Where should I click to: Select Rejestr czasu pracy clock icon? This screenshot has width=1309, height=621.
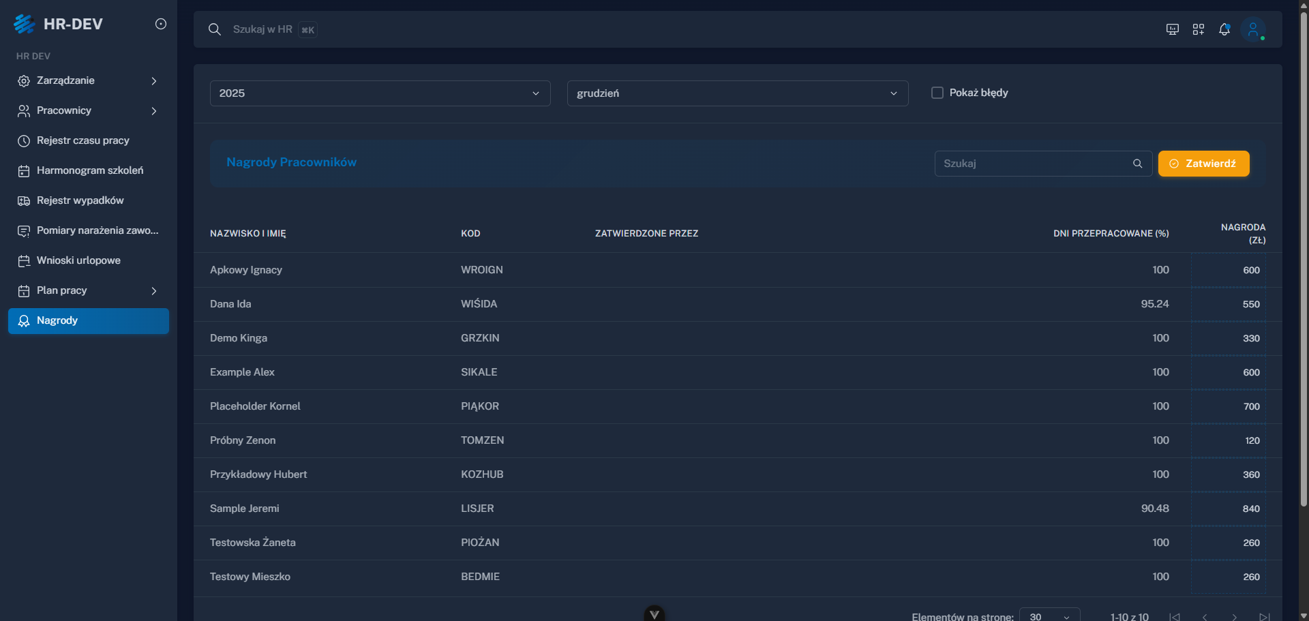(24, 140)
